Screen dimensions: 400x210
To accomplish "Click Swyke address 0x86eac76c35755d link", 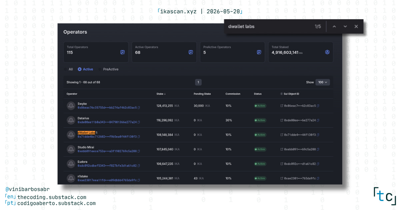I will coord(107,108).
